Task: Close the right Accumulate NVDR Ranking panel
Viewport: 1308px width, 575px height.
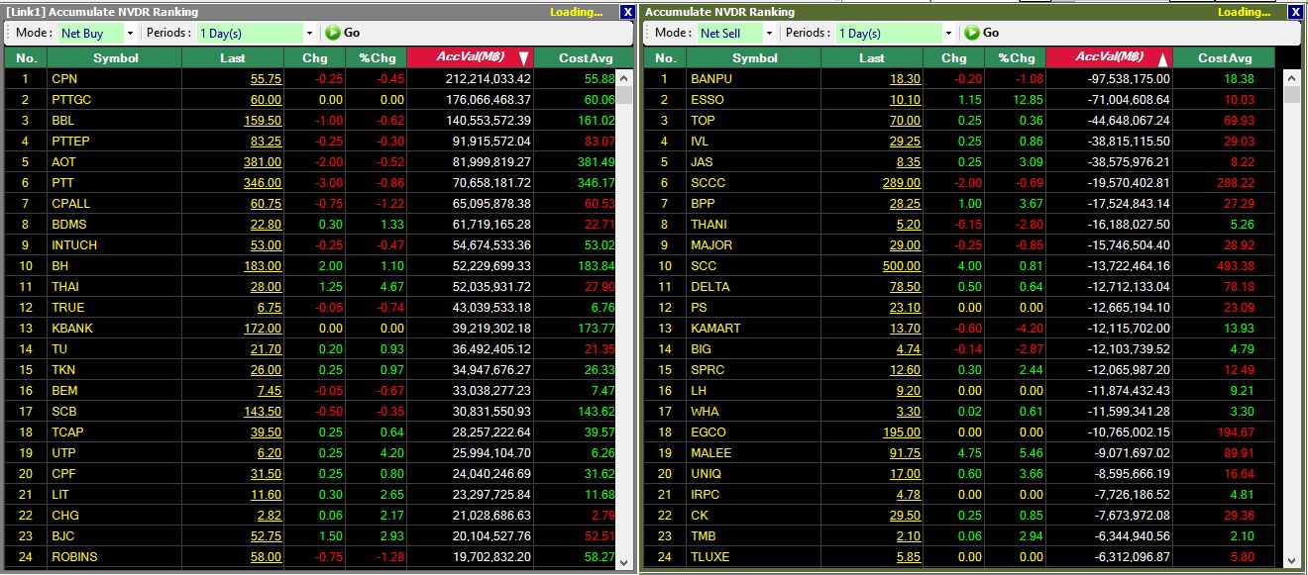Action: (1295, 12)
